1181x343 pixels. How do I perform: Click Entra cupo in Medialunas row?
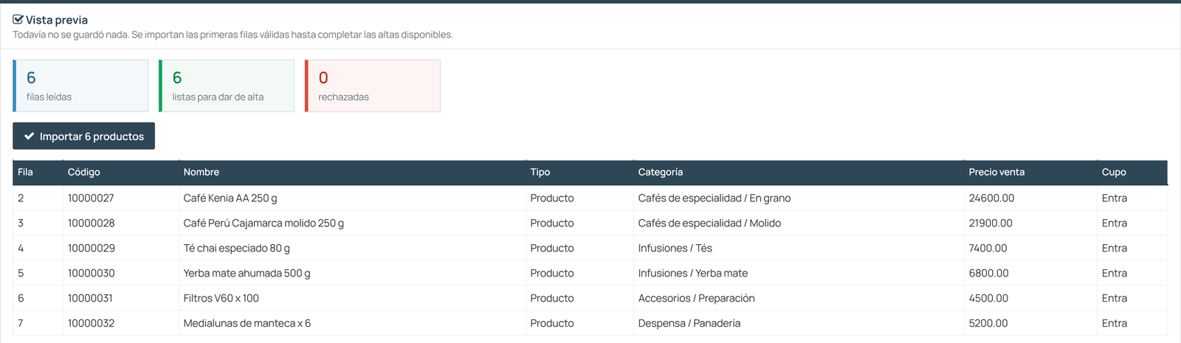pyautogui.click(x=1115, y=323)
